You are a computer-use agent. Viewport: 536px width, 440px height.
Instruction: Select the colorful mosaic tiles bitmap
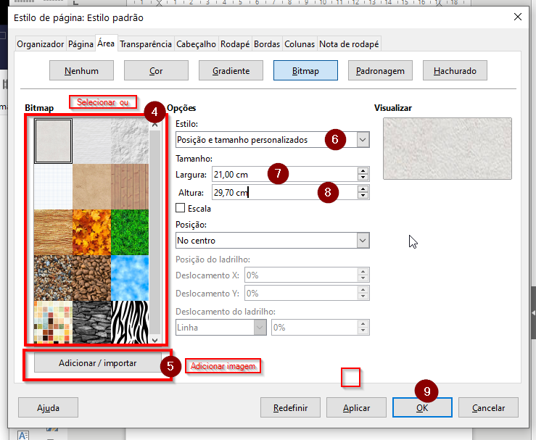(53, 321)
